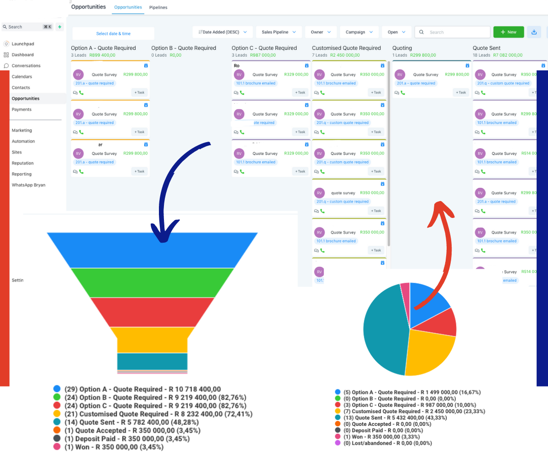Screen dimensions: 548x457
Task: Click the chat icon on lowercase "quote survey" card
Action: pos(316,211)
